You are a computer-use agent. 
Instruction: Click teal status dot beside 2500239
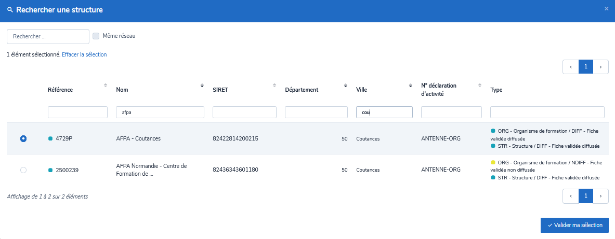(50, 170)
